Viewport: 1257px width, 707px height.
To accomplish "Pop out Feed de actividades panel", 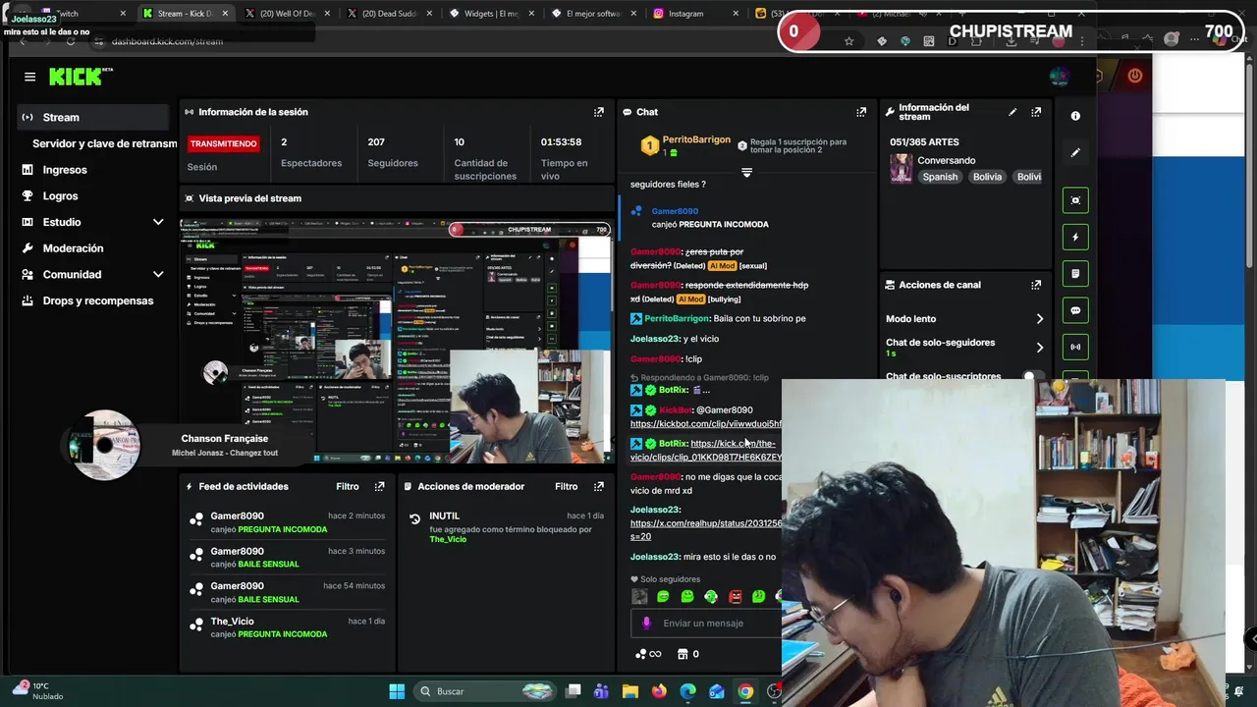I will (379, 486).
